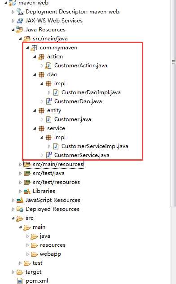Image resolution: width=176 pixels, height=284 pixels.
Task: Click the src/main/resources folder icon
Action: point(27,164)
